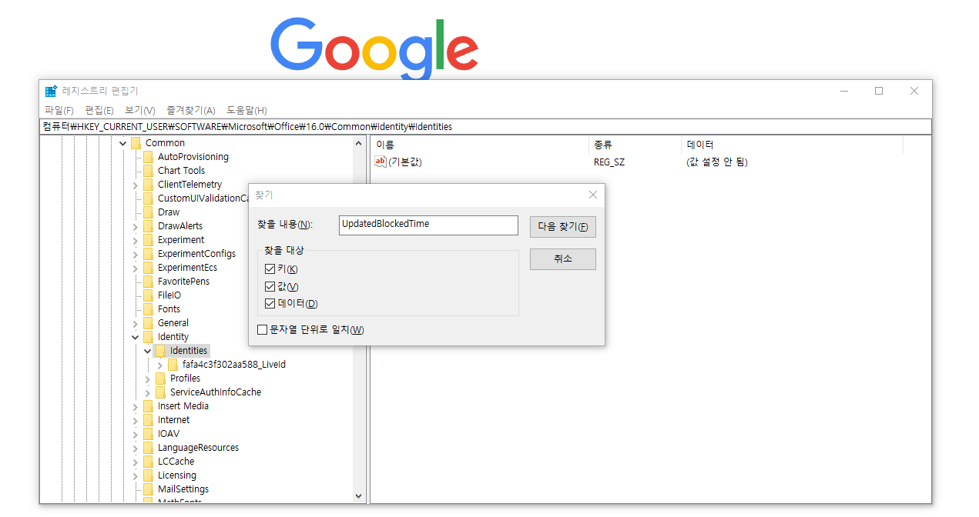Select the LCCache tree item
This screenshot has width=979, height=517.
176,462
